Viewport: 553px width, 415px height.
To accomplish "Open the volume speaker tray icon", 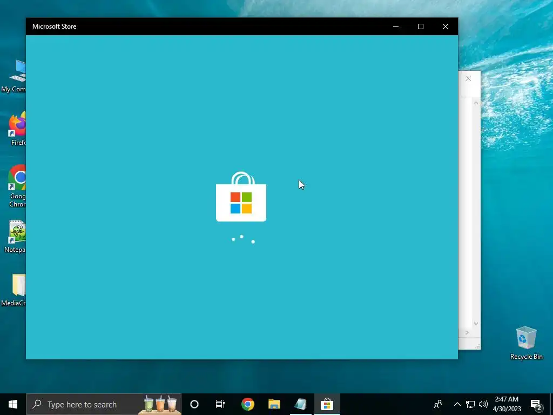I will tap(483, 404).
